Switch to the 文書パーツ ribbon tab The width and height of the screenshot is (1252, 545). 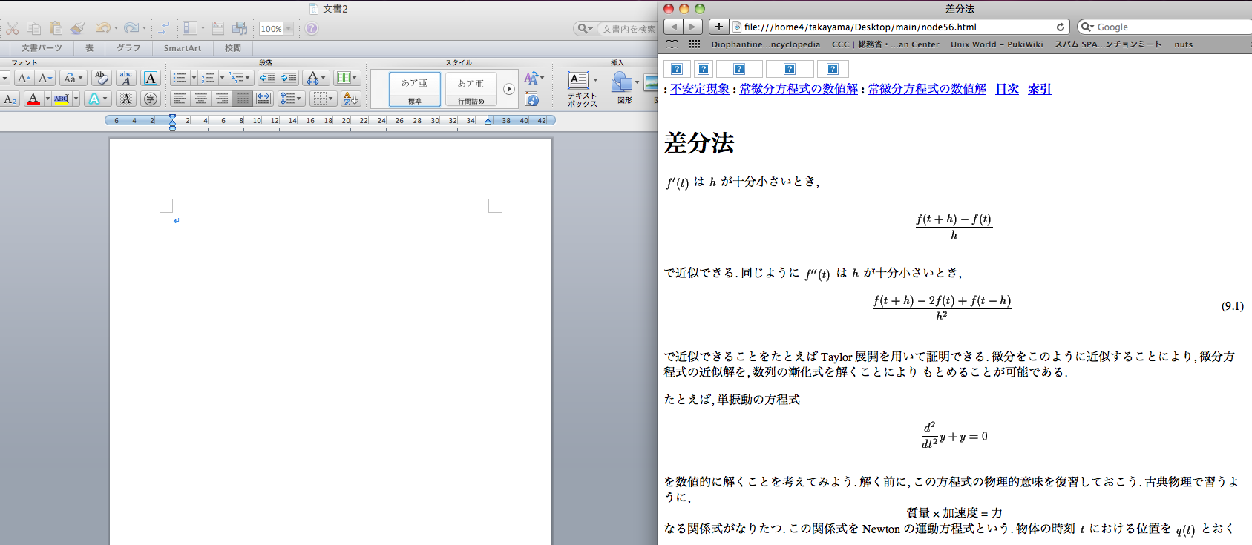[42, 47]
